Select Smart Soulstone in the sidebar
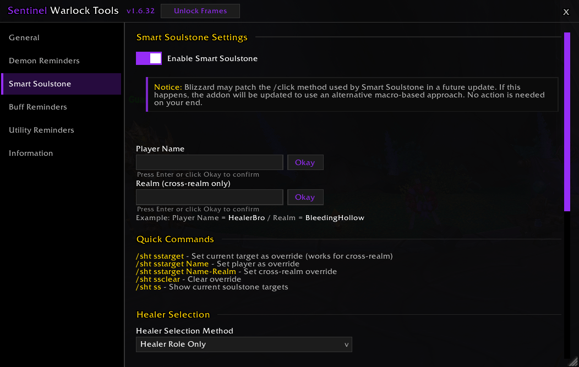This screenshot has height=367, width=579. [61, 84]
